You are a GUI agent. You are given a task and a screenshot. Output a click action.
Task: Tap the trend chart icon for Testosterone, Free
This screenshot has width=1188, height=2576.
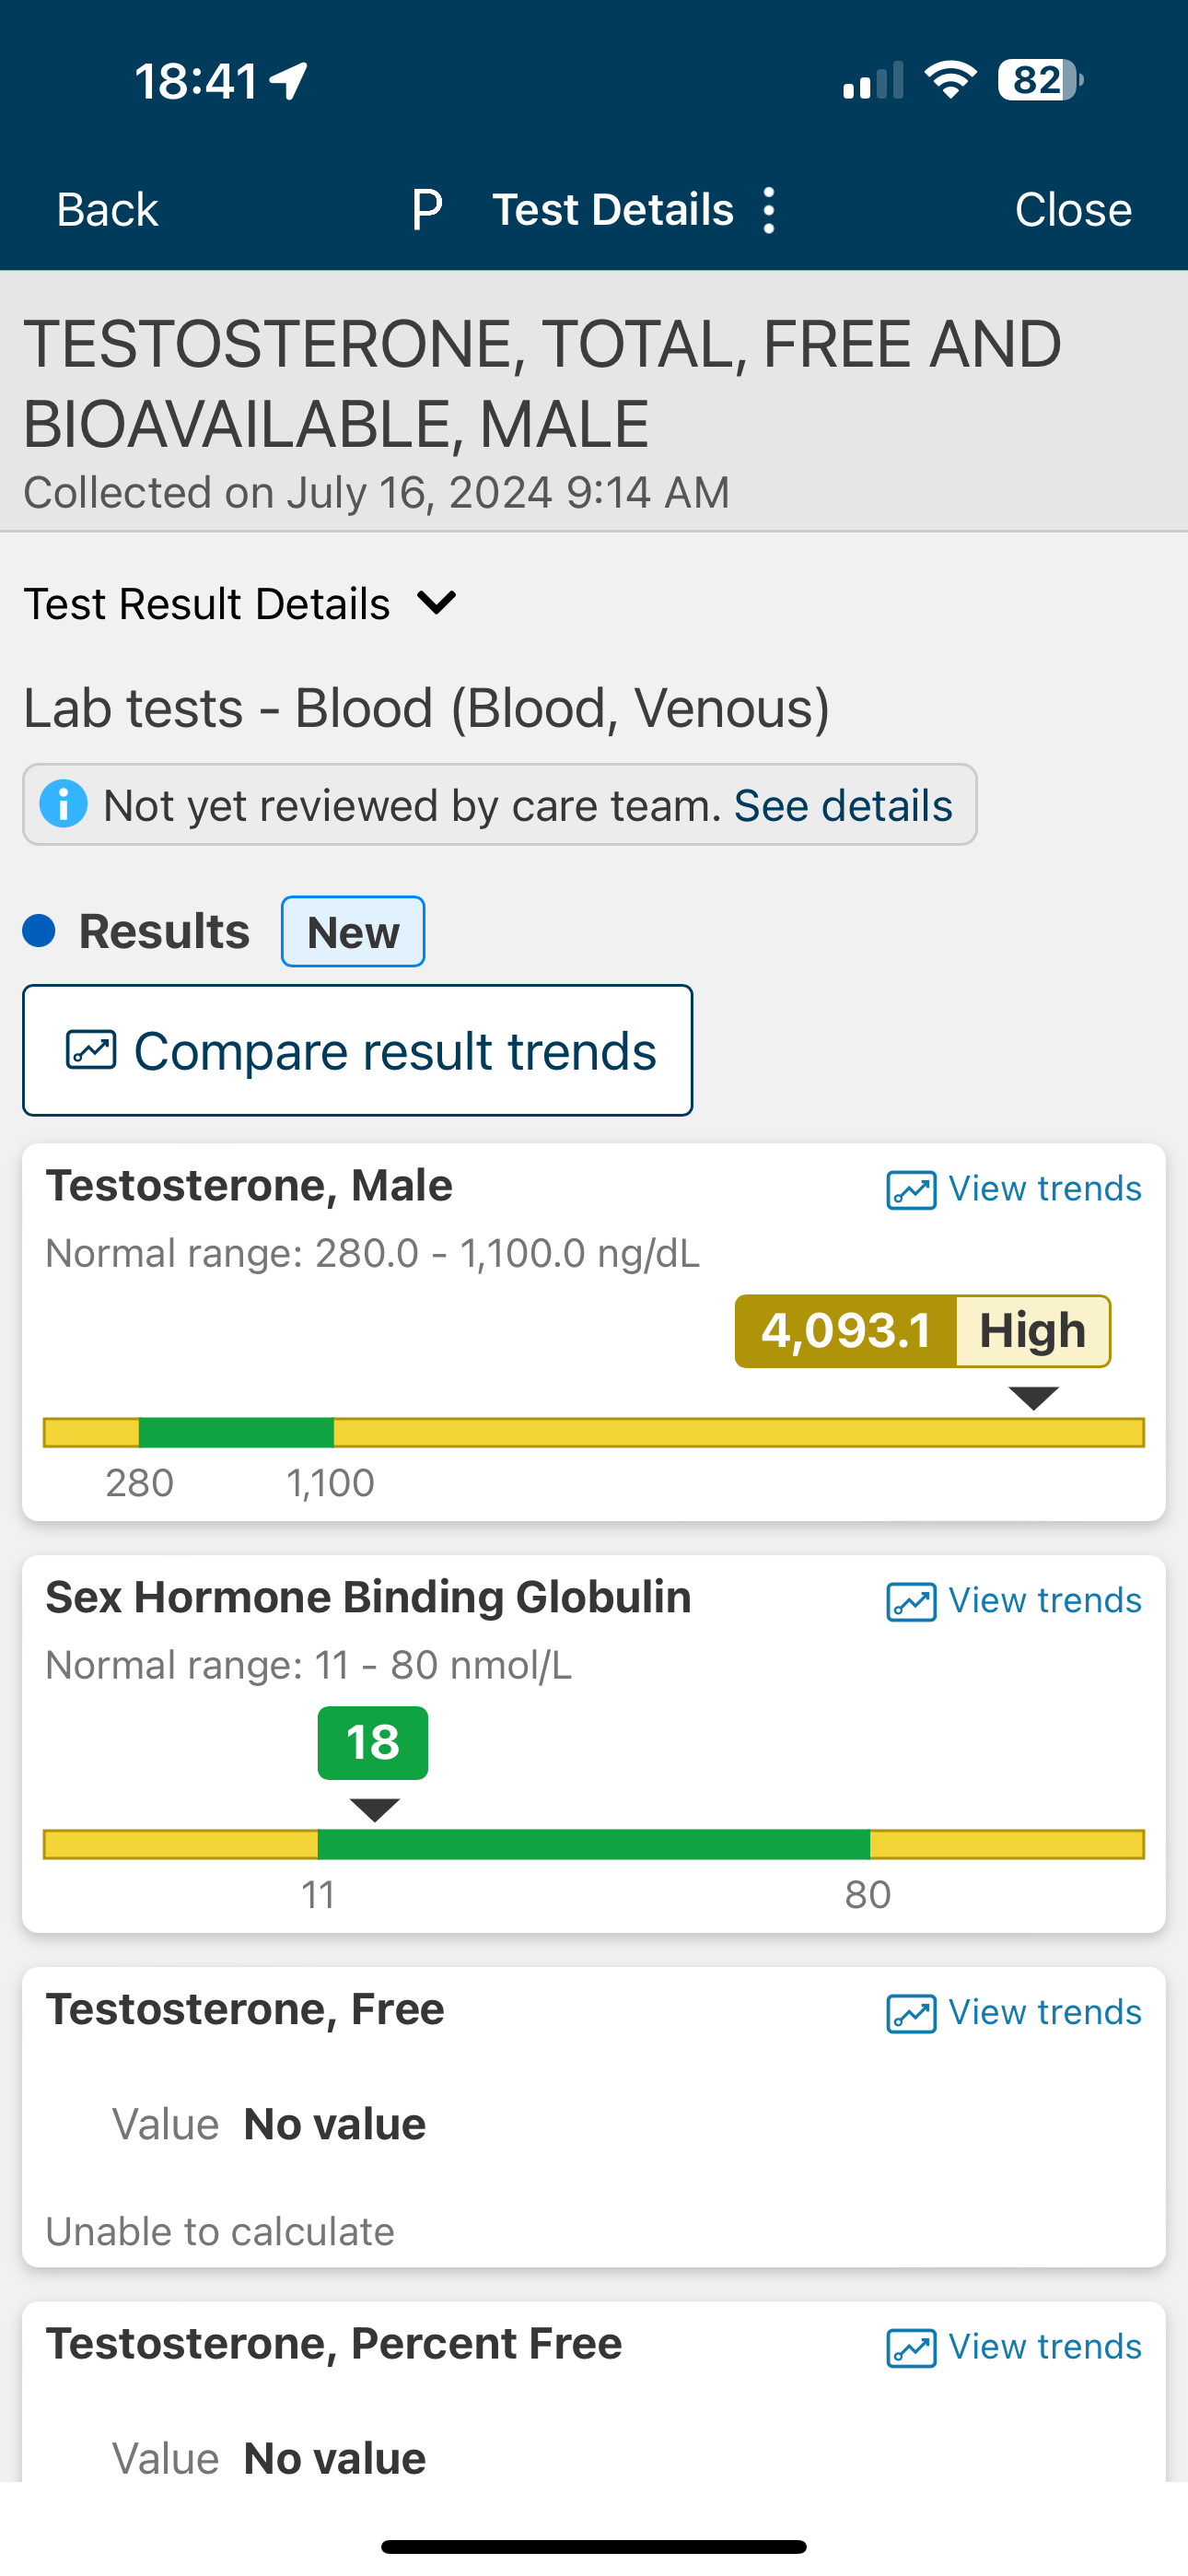[x=911, y=2014]
